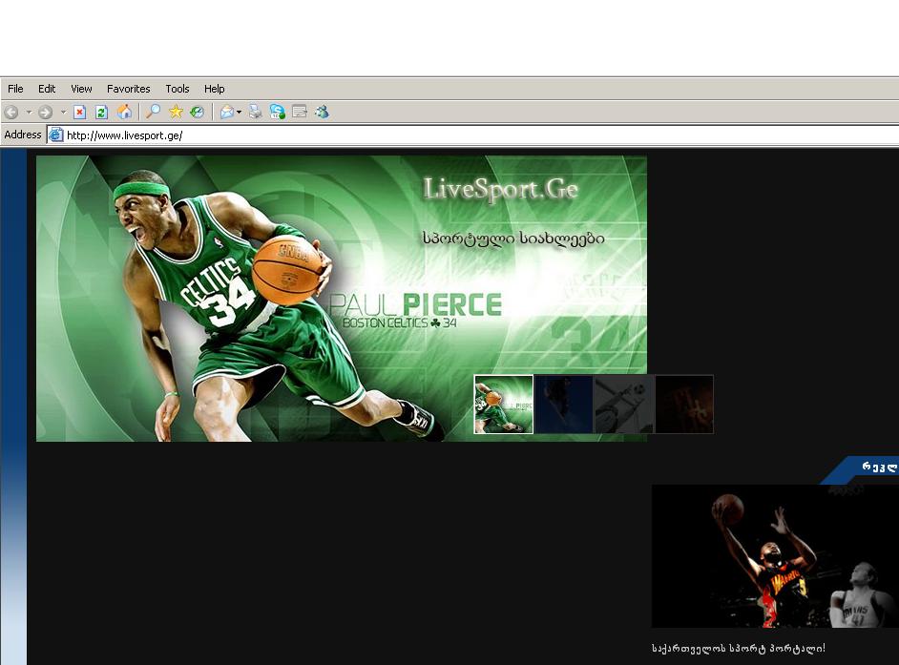Screen dimensions: 899x665
Task: Click the LiveSport.Ge logo text in banner
Action: tap(500, 189)
